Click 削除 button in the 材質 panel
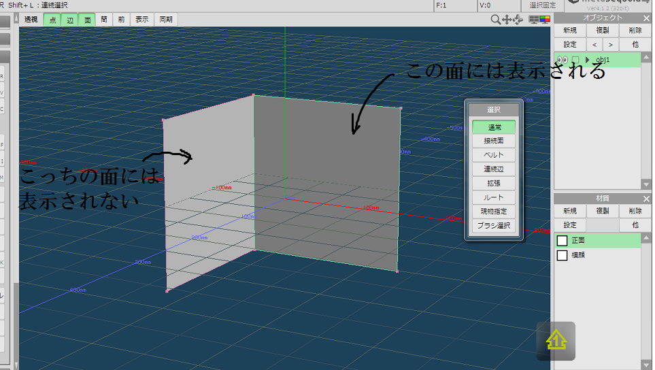Image resolution: width=655 pixels, height=370 pixels. tap(635, 212)
